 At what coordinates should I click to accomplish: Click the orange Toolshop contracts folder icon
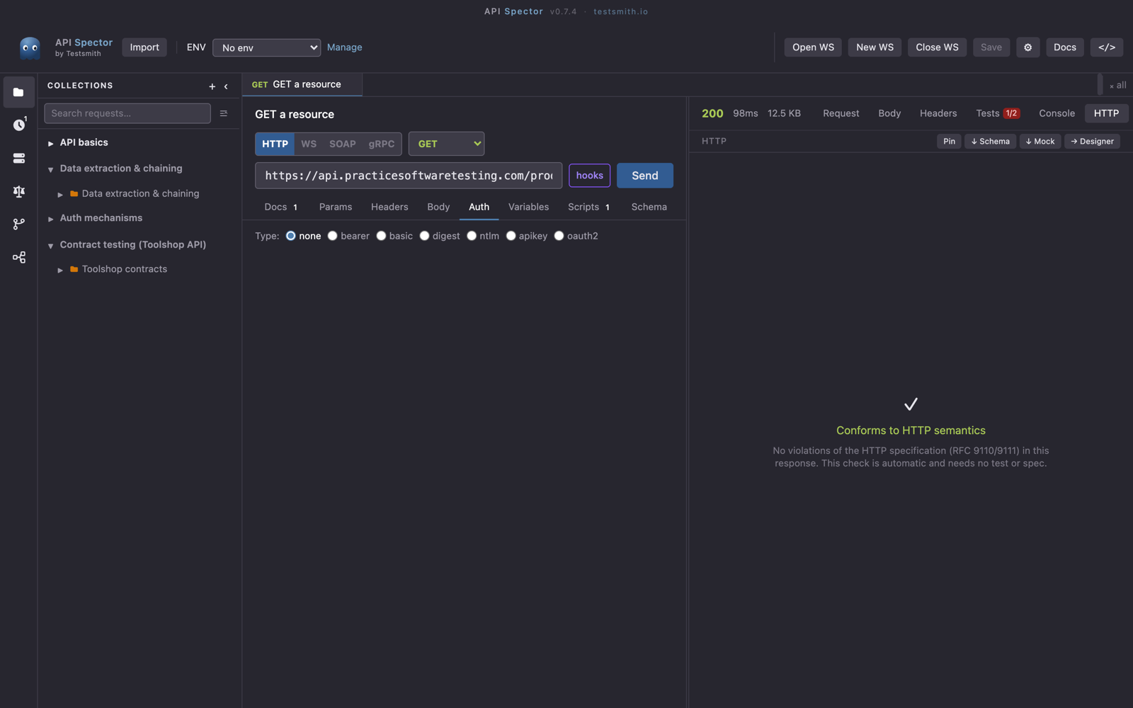click(74, 269)
